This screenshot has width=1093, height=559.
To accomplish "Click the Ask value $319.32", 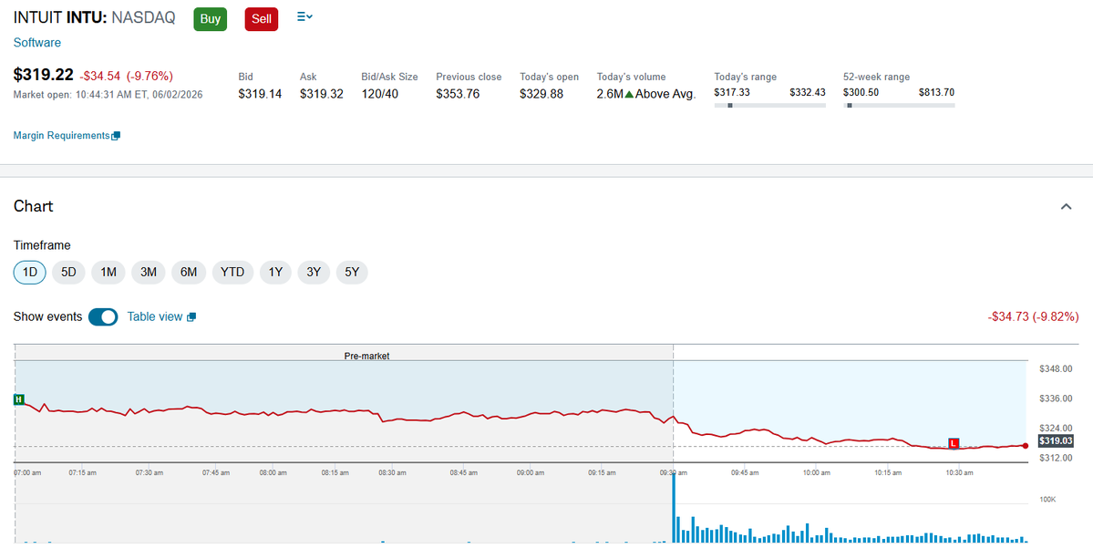I will [322, 94].
